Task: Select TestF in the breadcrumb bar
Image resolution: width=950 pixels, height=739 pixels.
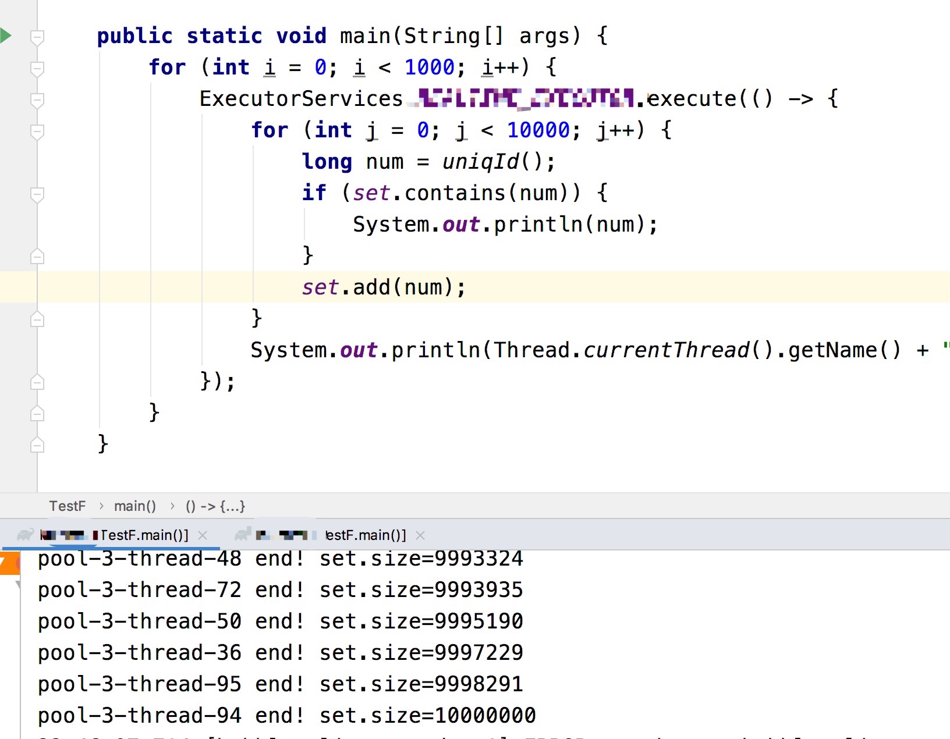Action: click(68, 506)
